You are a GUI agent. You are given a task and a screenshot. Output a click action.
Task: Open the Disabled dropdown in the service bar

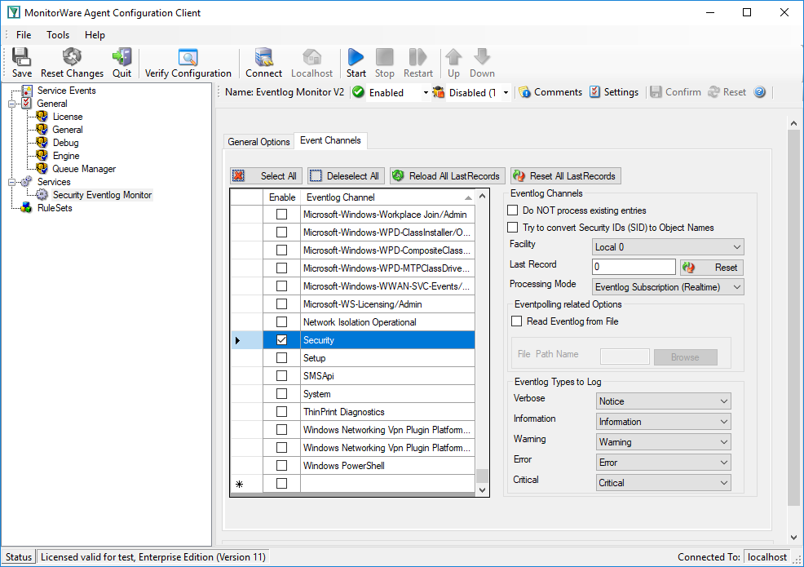pyautogui.click(x=506, y=93)
